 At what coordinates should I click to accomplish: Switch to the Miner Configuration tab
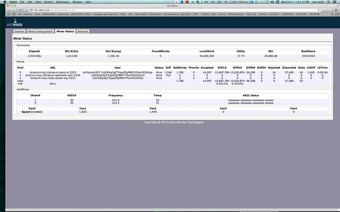(x=40, y=31)
